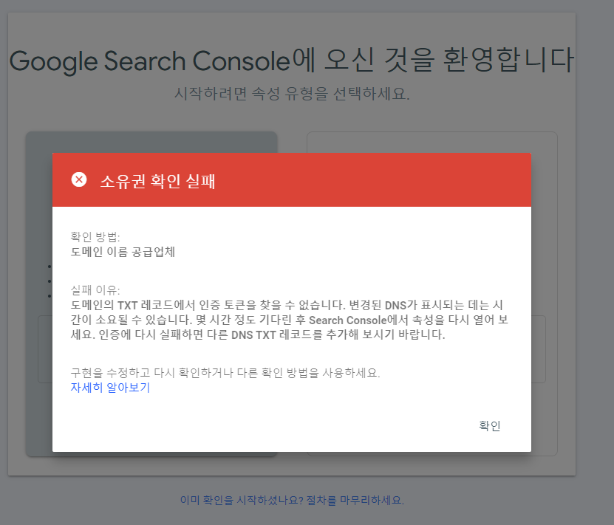Click the 확인 방법: label
Viewport: 614px width, 525px height.
95,237
